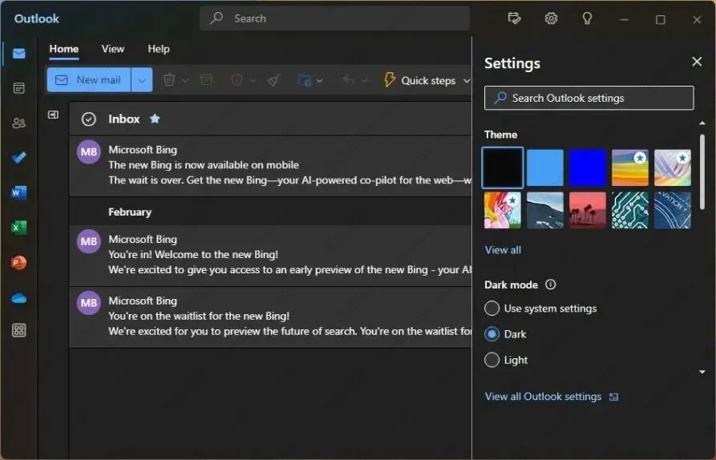
Task: Select the rainbow stripes theme thumbnail
Action: [629, 167]
